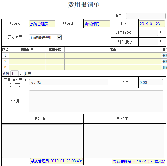Click the 说明 label

(15, 101)
